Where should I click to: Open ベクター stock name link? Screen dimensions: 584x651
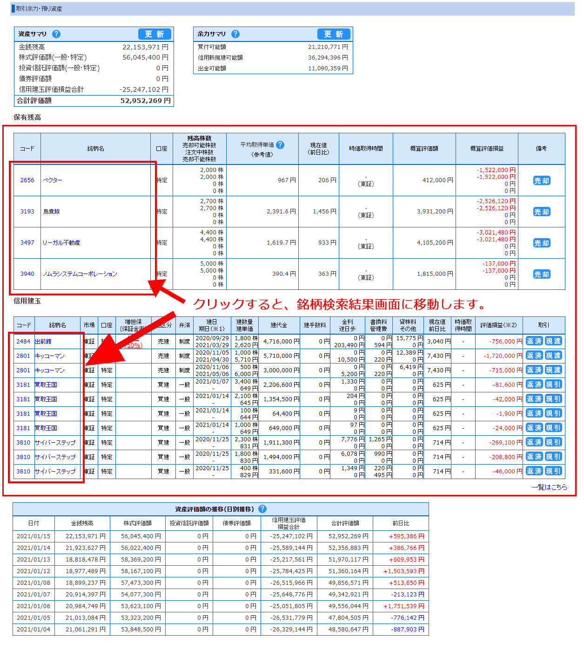53,180
